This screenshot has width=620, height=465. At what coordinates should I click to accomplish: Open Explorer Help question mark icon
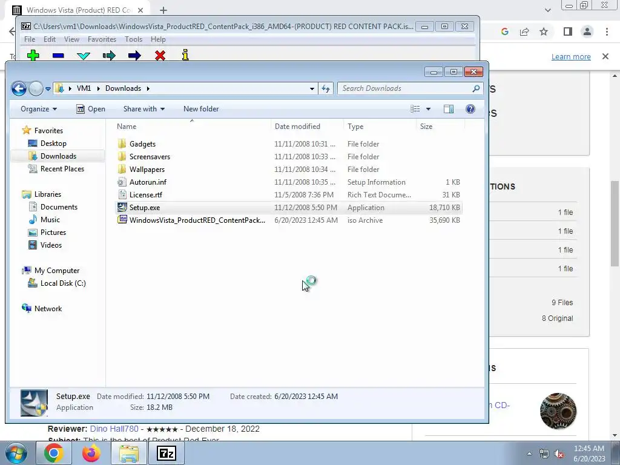tap(470, 109)
